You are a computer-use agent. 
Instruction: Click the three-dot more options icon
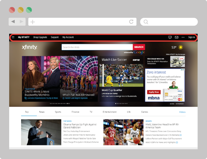click(183, 37)
